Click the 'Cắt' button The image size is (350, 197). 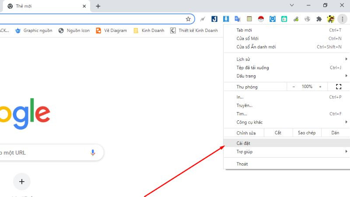(x=278, y=133)
